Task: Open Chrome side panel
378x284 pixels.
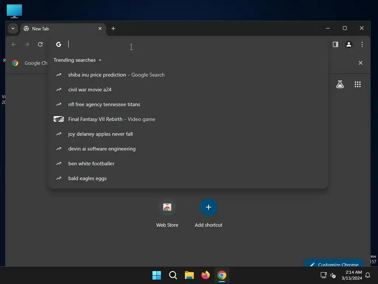Action: point(335,44)
